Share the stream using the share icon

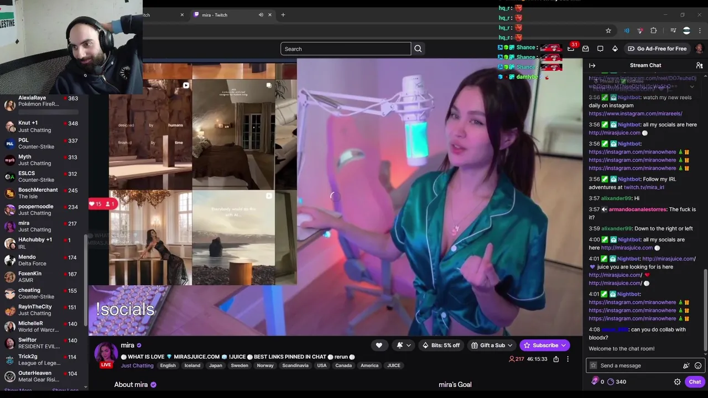pos(556,359)
